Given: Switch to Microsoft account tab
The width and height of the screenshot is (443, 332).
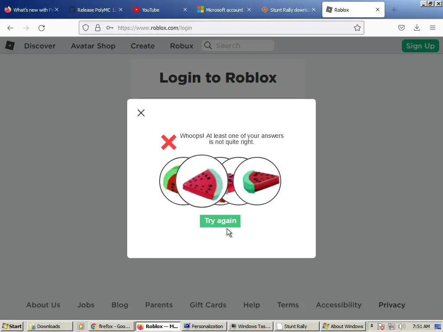Looking at the screenshot, I should point(223,10).
